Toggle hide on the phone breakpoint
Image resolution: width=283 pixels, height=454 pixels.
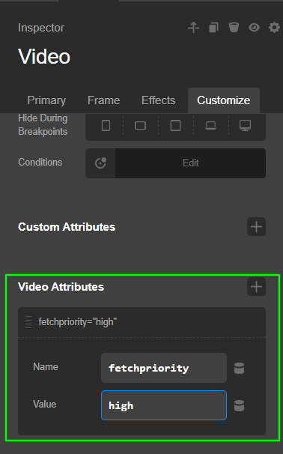(x=106, y=126)
